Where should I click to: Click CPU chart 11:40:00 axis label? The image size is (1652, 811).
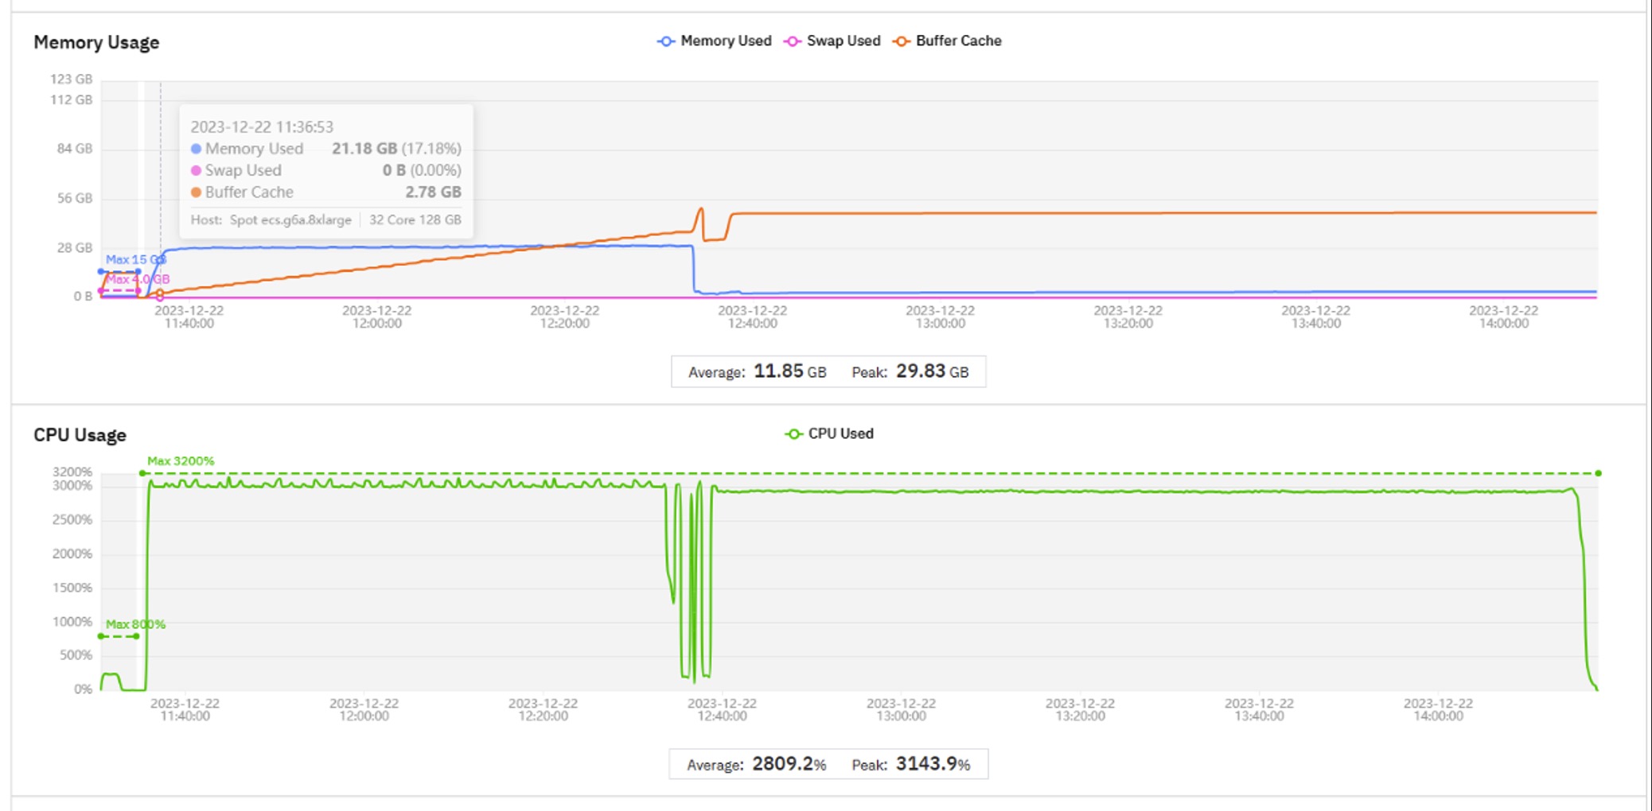coord(185,709)
